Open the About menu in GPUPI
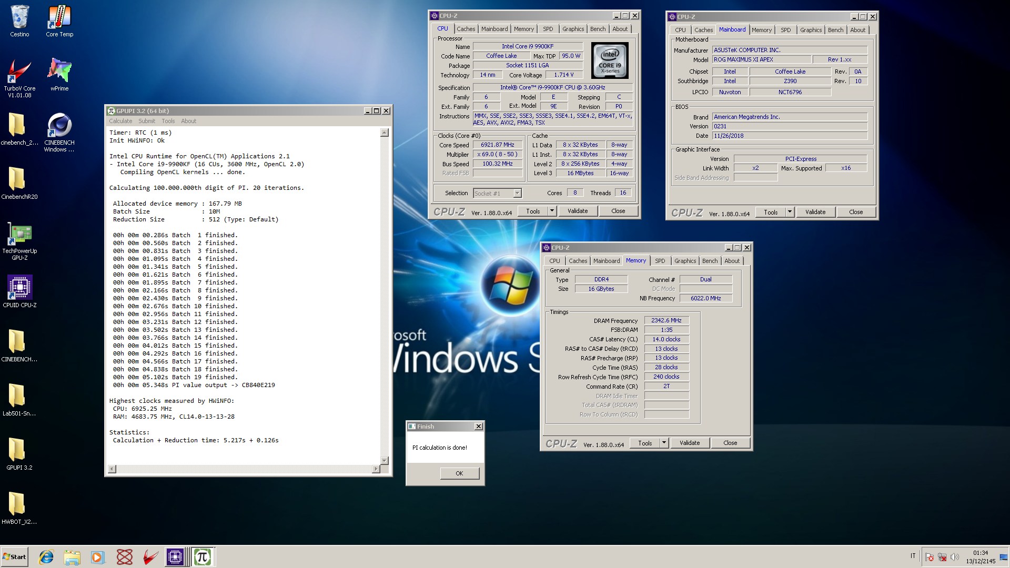 click(x=188, y=121)
